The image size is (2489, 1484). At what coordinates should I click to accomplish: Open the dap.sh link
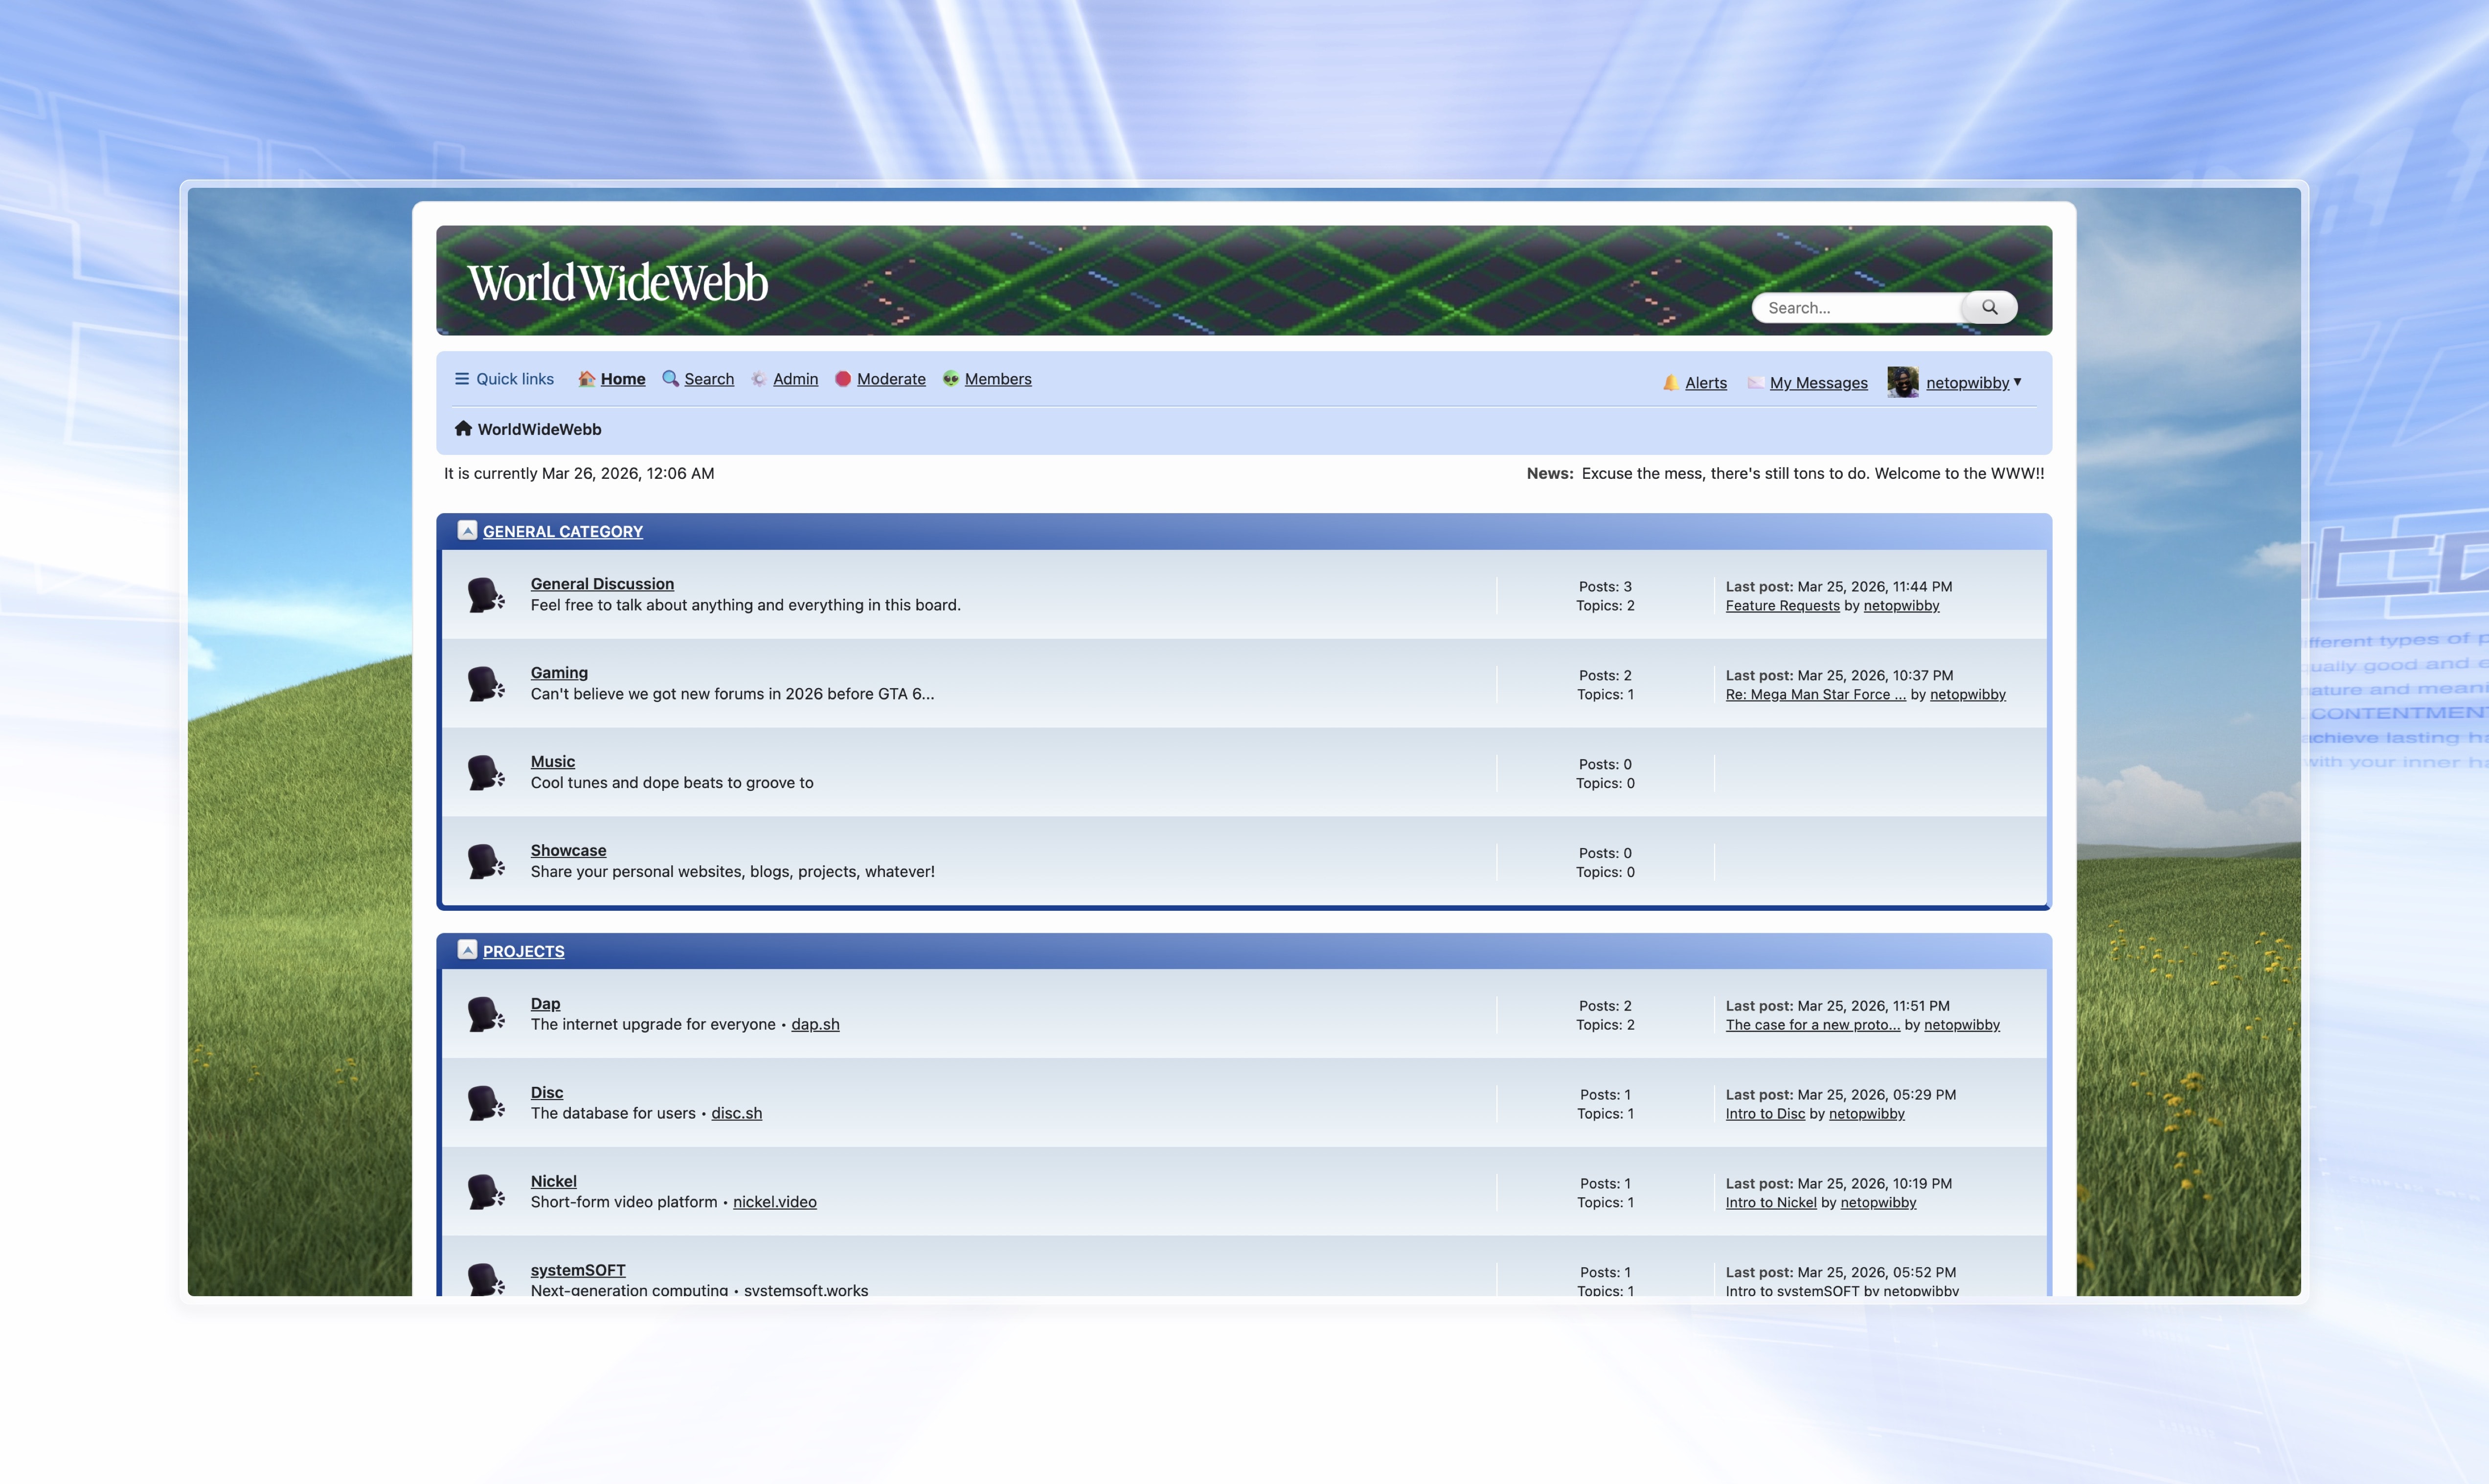click(815, 1024)
